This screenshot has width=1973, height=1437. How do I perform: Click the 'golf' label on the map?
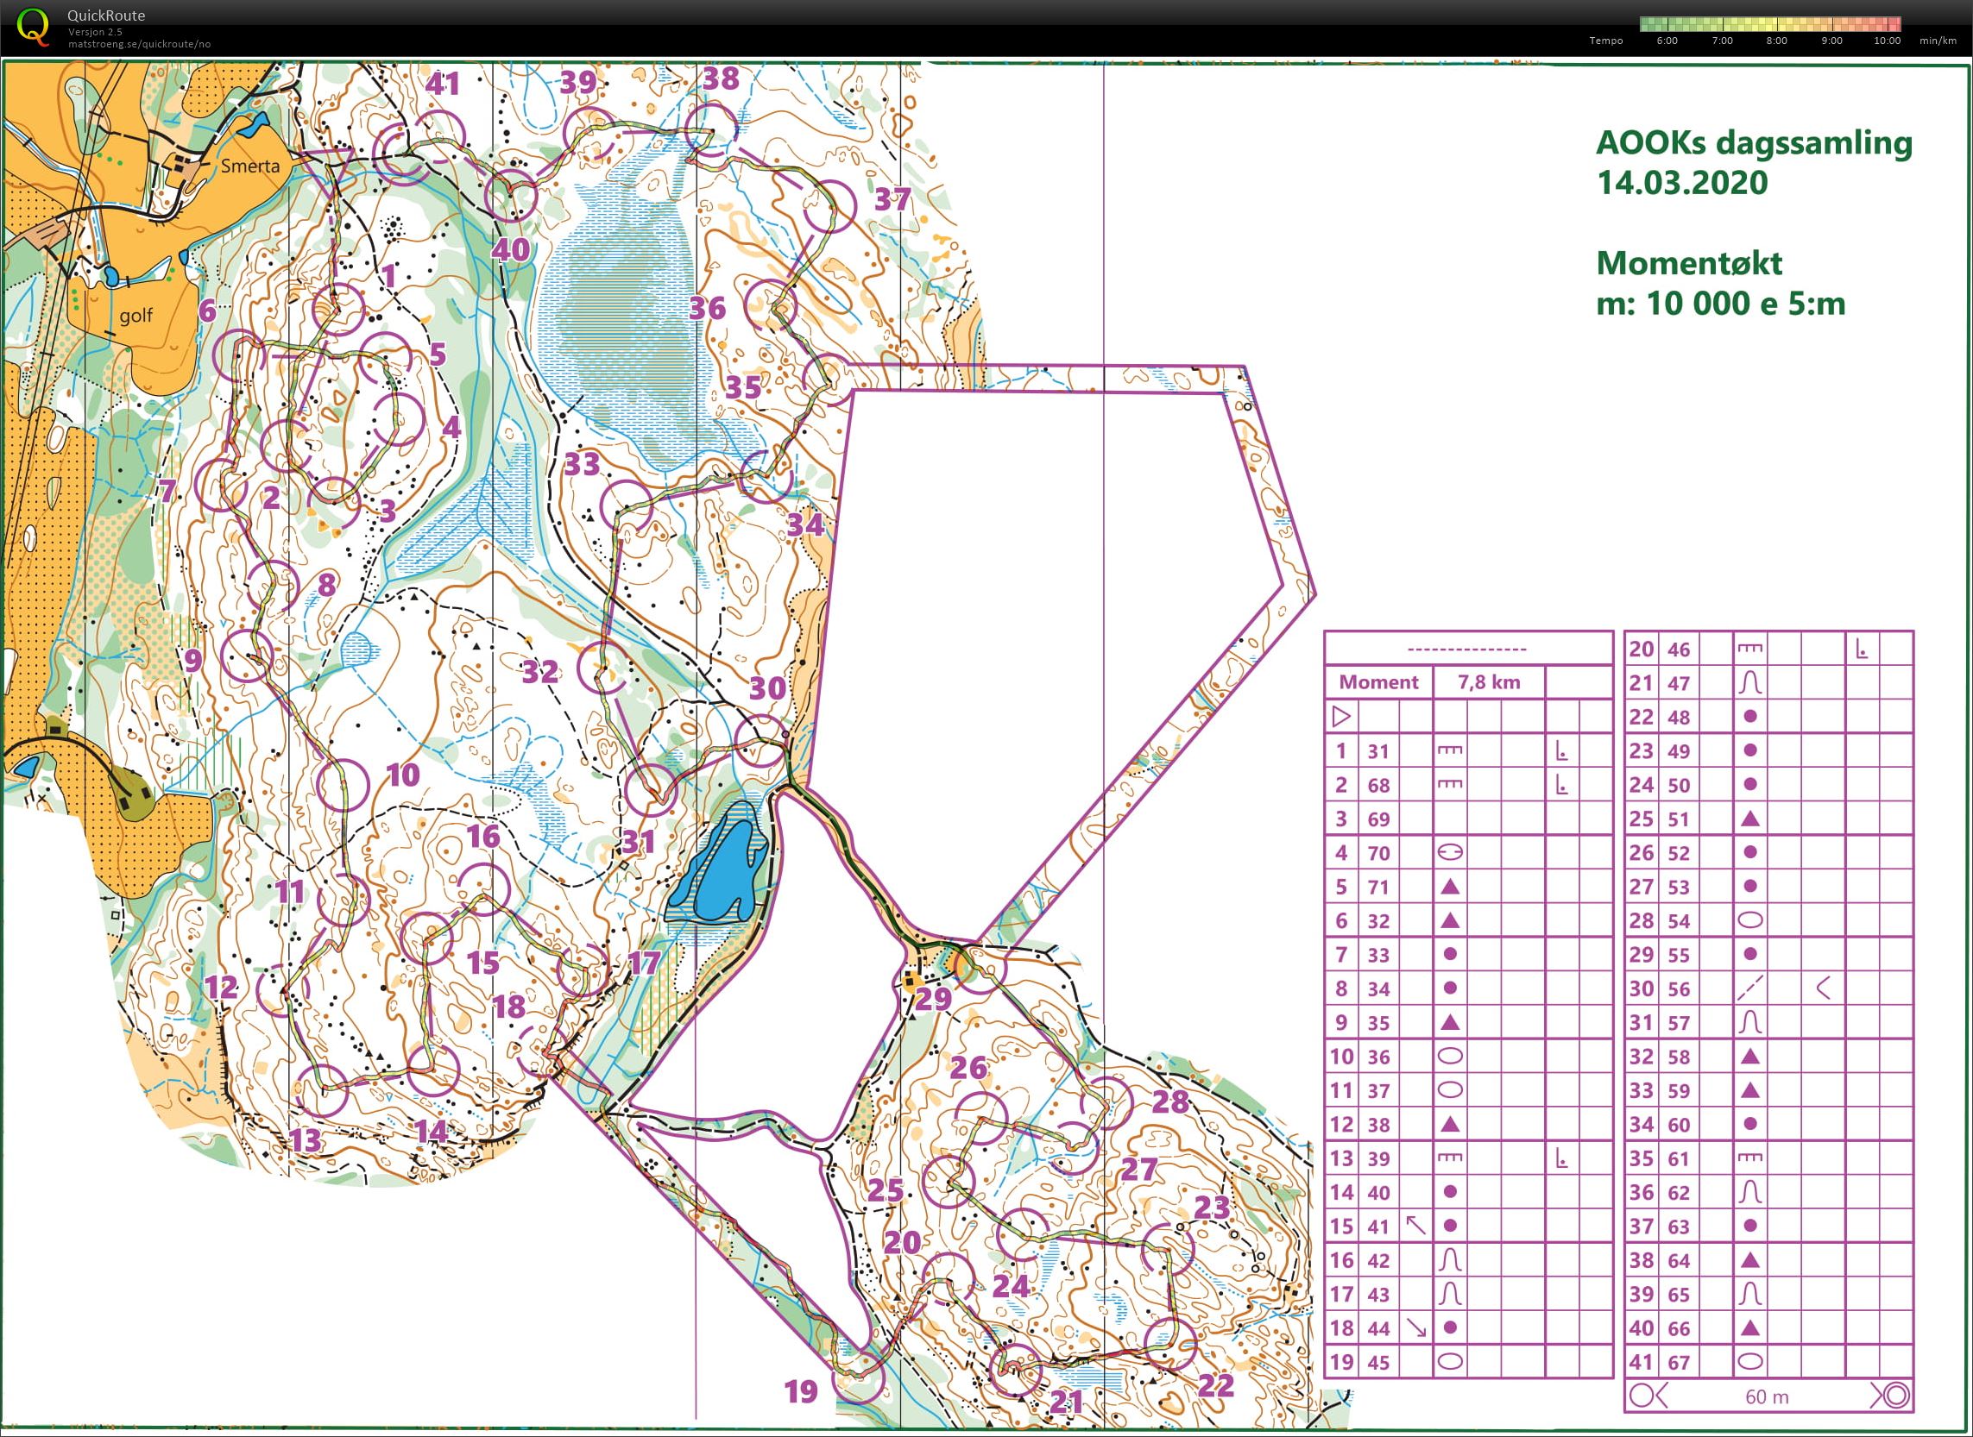click(x=136, y=315)
